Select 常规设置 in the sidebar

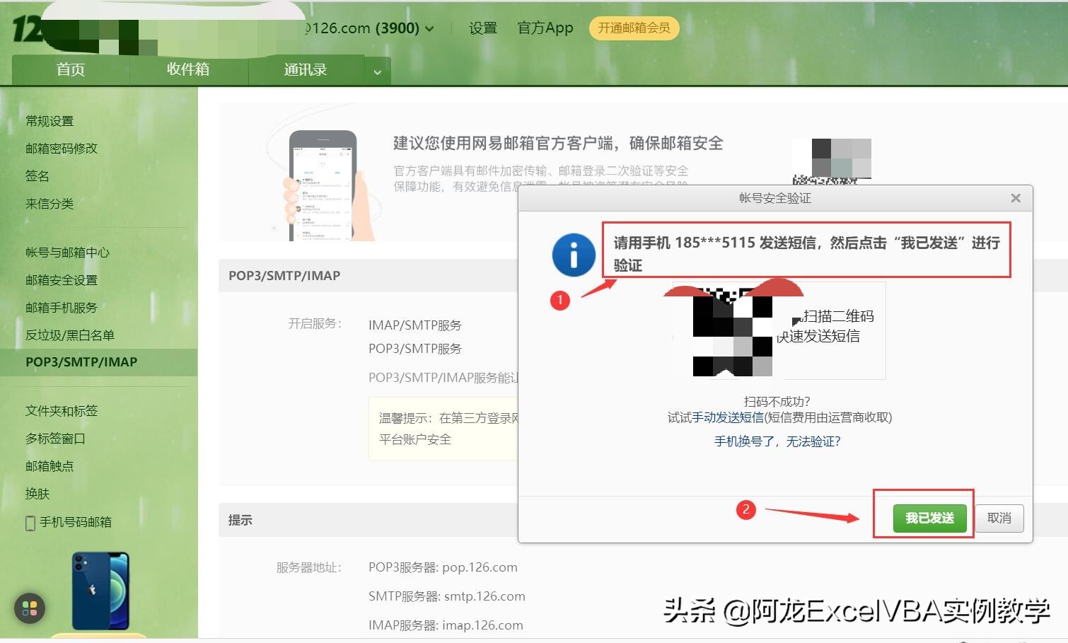(50, 120)
